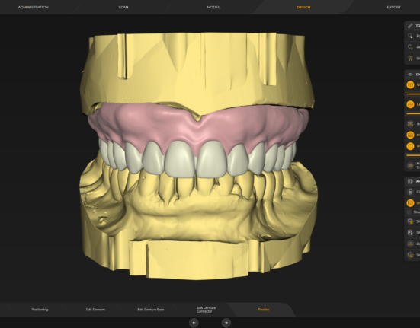Switch to the Scan tab

tap(123, 7)
